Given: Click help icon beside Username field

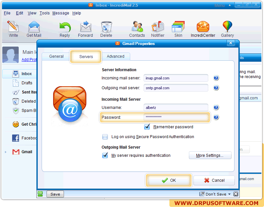Looking at the screenshot, I should click(216, 108).
